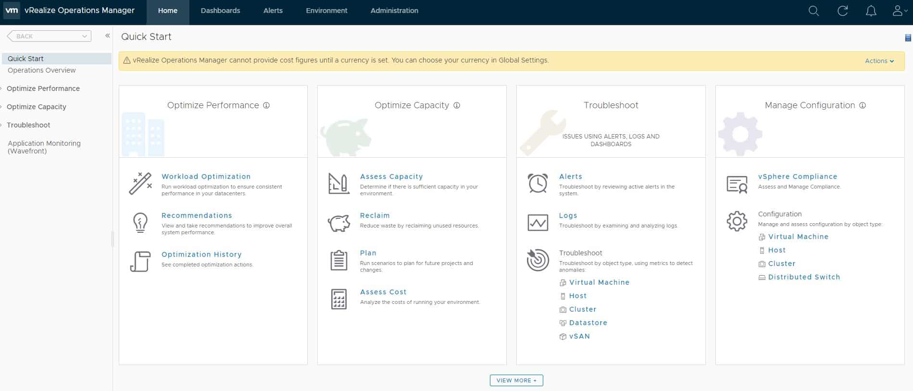Click the Assess Cost calculator icon
This screenshot has height=391, width=913.
339,299
